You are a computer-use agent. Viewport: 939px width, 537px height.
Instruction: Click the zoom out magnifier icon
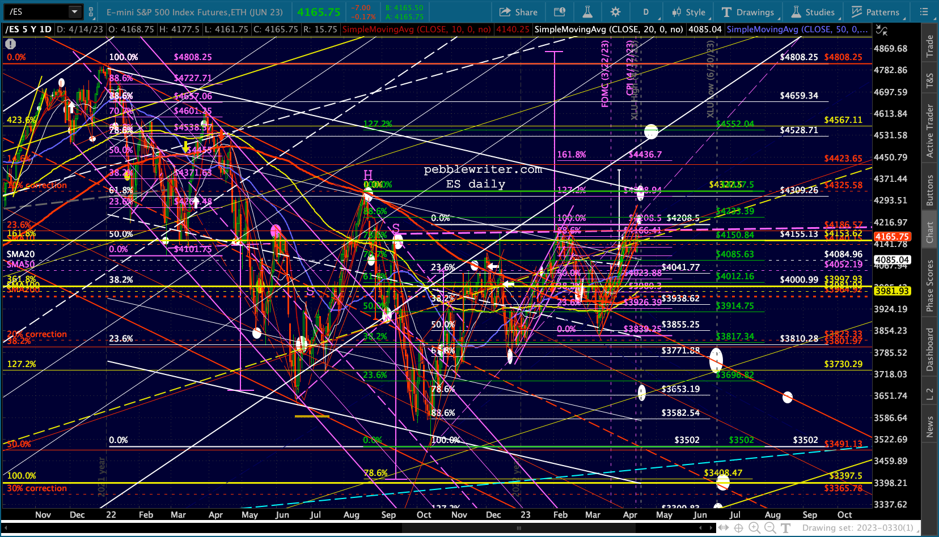pyautogui.click(x=770, y=528)
